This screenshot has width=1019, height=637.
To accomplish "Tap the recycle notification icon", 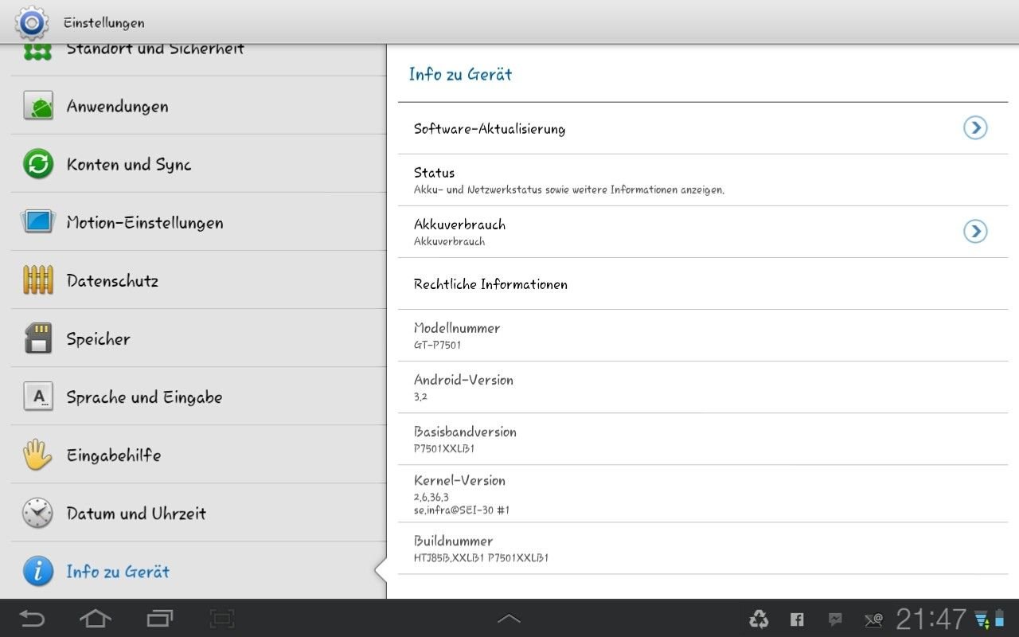I will pyautogui.click(x=759, y=619).
